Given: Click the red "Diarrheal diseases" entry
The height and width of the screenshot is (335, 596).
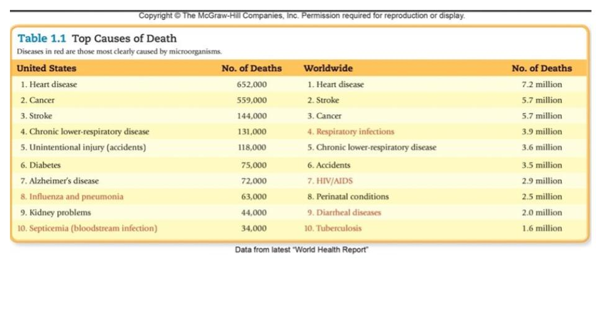Looking at the screenshot, I should (x=344, y=212).
